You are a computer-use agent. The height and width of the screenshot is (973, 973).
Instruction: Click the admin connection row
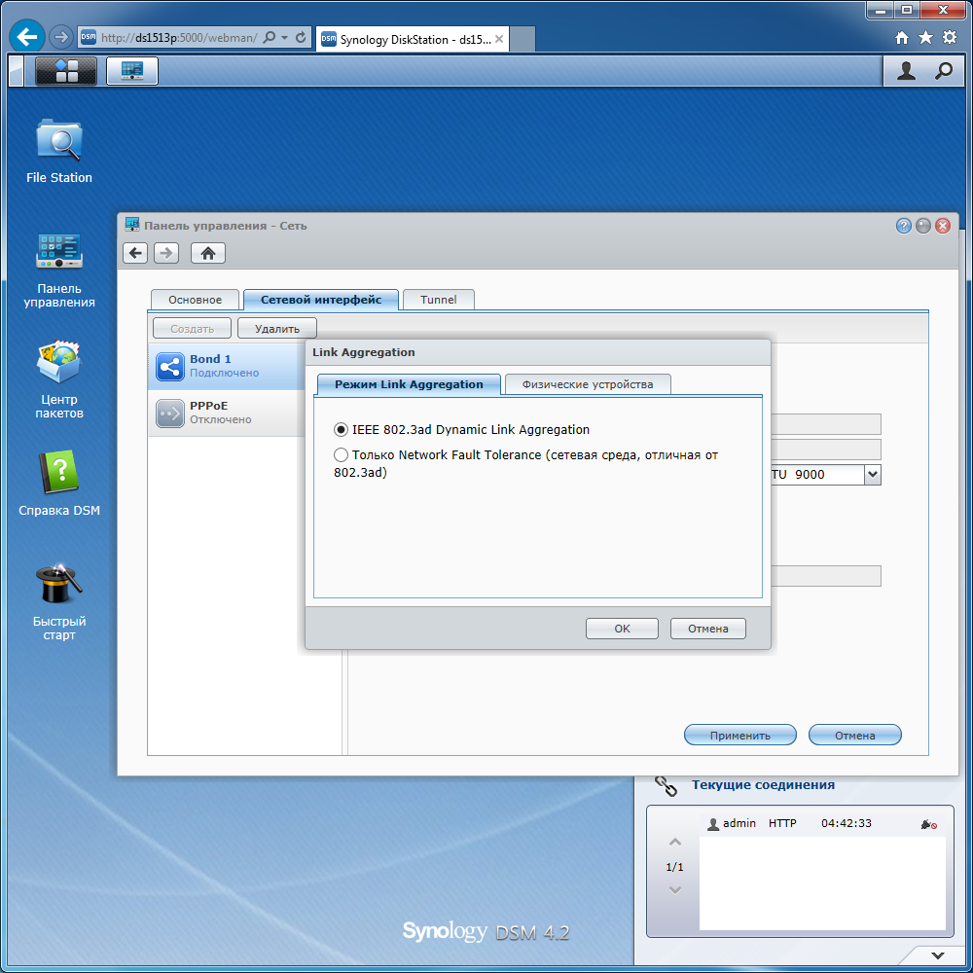coord(822,824)
